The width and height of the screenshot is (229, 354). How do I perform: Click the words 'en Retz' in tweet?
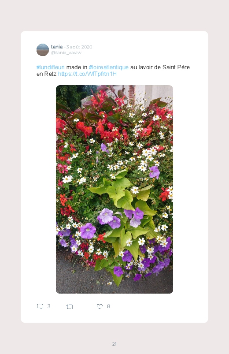click(46, 74)
